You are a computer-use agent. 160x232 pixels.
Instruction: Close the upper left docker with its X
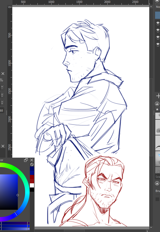pos(3,74)
